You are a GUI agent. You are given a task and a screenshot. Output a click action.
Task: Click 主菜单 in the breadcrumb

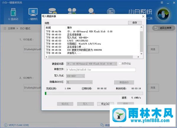coord(11,28)
